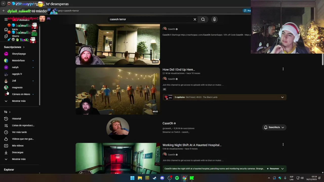Go back with the browser back arrow
Image resolution: width=324 pixels, height=182 pixels.
click(x=4, y=11)
